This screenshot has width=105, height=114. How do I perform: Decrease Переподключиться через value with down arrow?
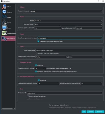pos(59,84)
